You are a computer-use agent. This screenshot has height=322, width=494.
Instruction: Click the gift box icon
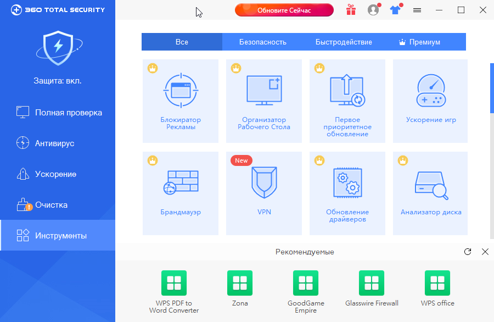tap(351, 10)
